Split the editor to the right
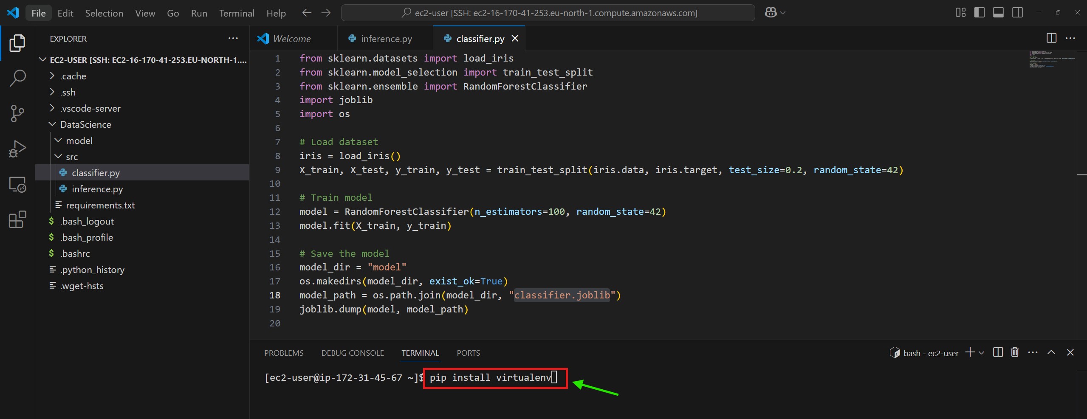Viewport: 1087px width, 419px height. coord(1051,38)
